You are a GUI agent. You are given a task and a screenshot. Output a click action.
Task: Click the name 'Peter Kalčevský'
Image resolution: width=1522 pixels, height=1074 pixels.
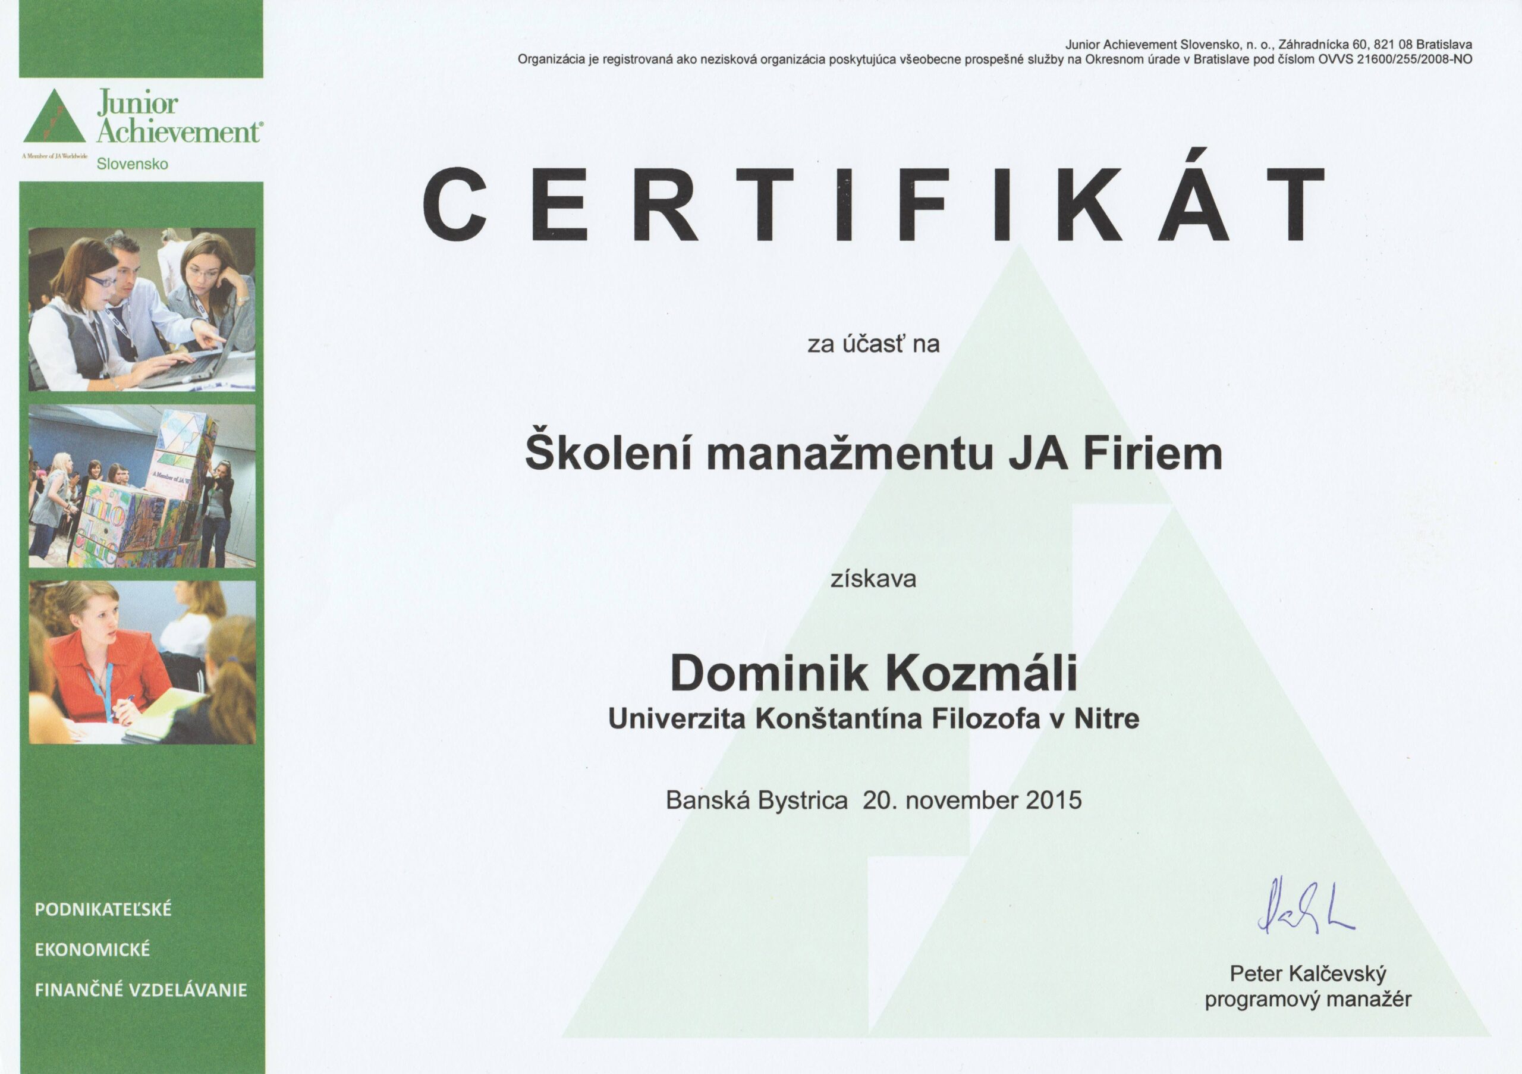coord(1308,974)
